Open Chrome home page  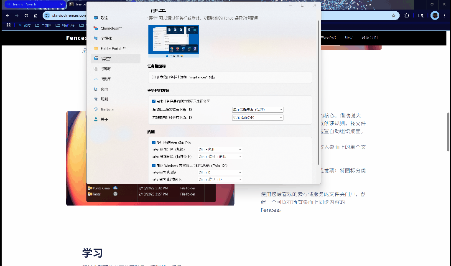[36, 15]
